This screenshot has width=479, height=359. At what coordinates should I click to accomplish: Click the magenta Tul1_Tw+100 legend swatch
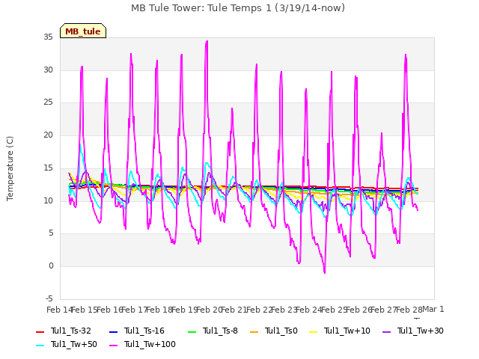(x=113, y=346)
